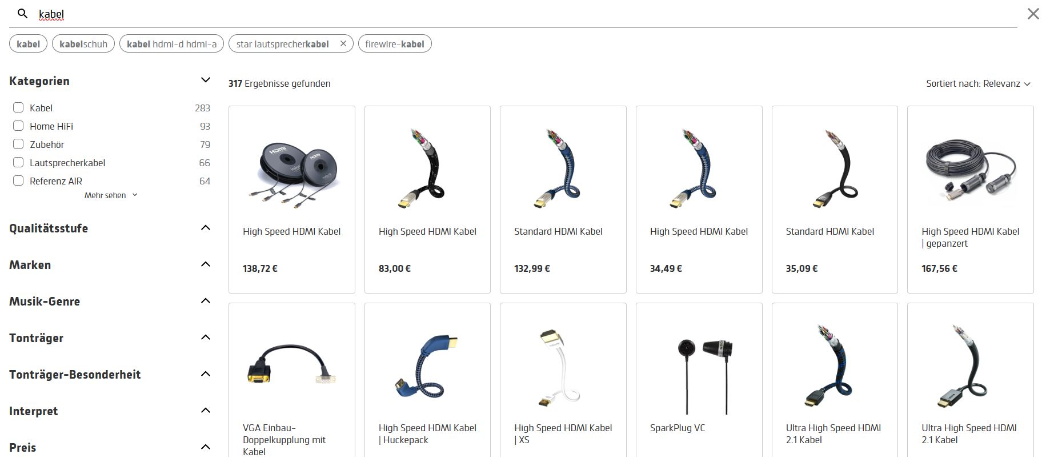Image resolution: width=1046 pixels, height=462 pixels.
Task: Select the kabelschuh suggestion chip
Action: 83,44
